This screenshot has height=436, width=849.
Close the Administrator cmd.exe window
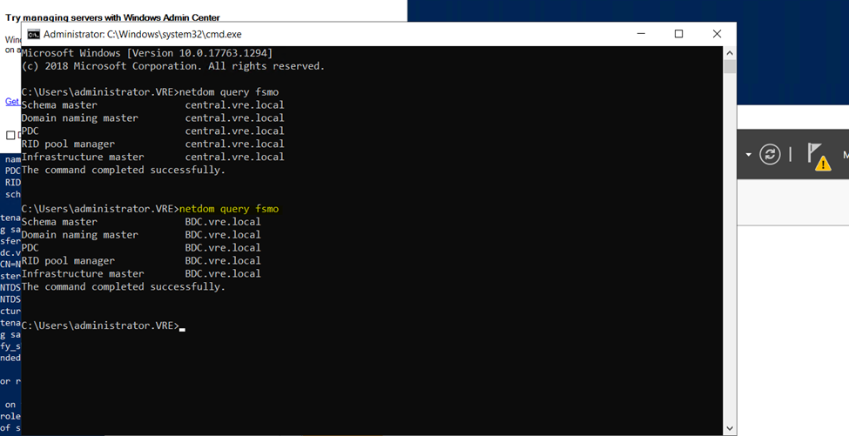717,34
